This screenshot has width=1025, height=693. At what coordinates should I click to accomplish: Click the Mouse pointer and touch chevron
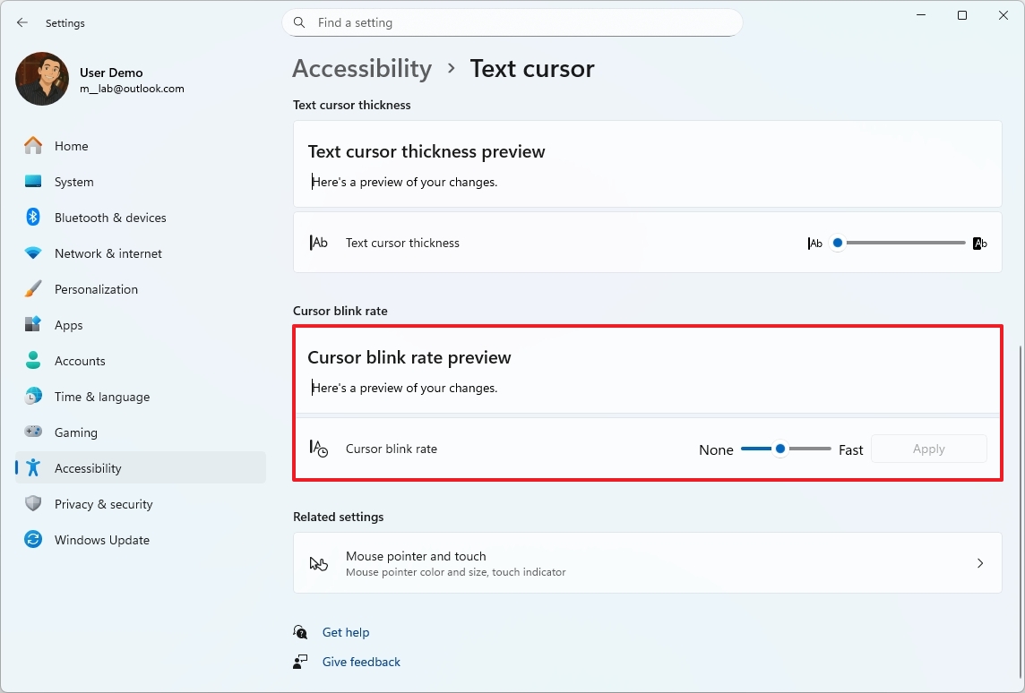981,562
